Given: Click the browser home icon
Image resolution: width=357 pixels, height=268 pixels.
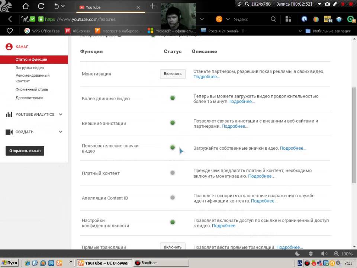Looking at the screenshot, I should point(26,6).
